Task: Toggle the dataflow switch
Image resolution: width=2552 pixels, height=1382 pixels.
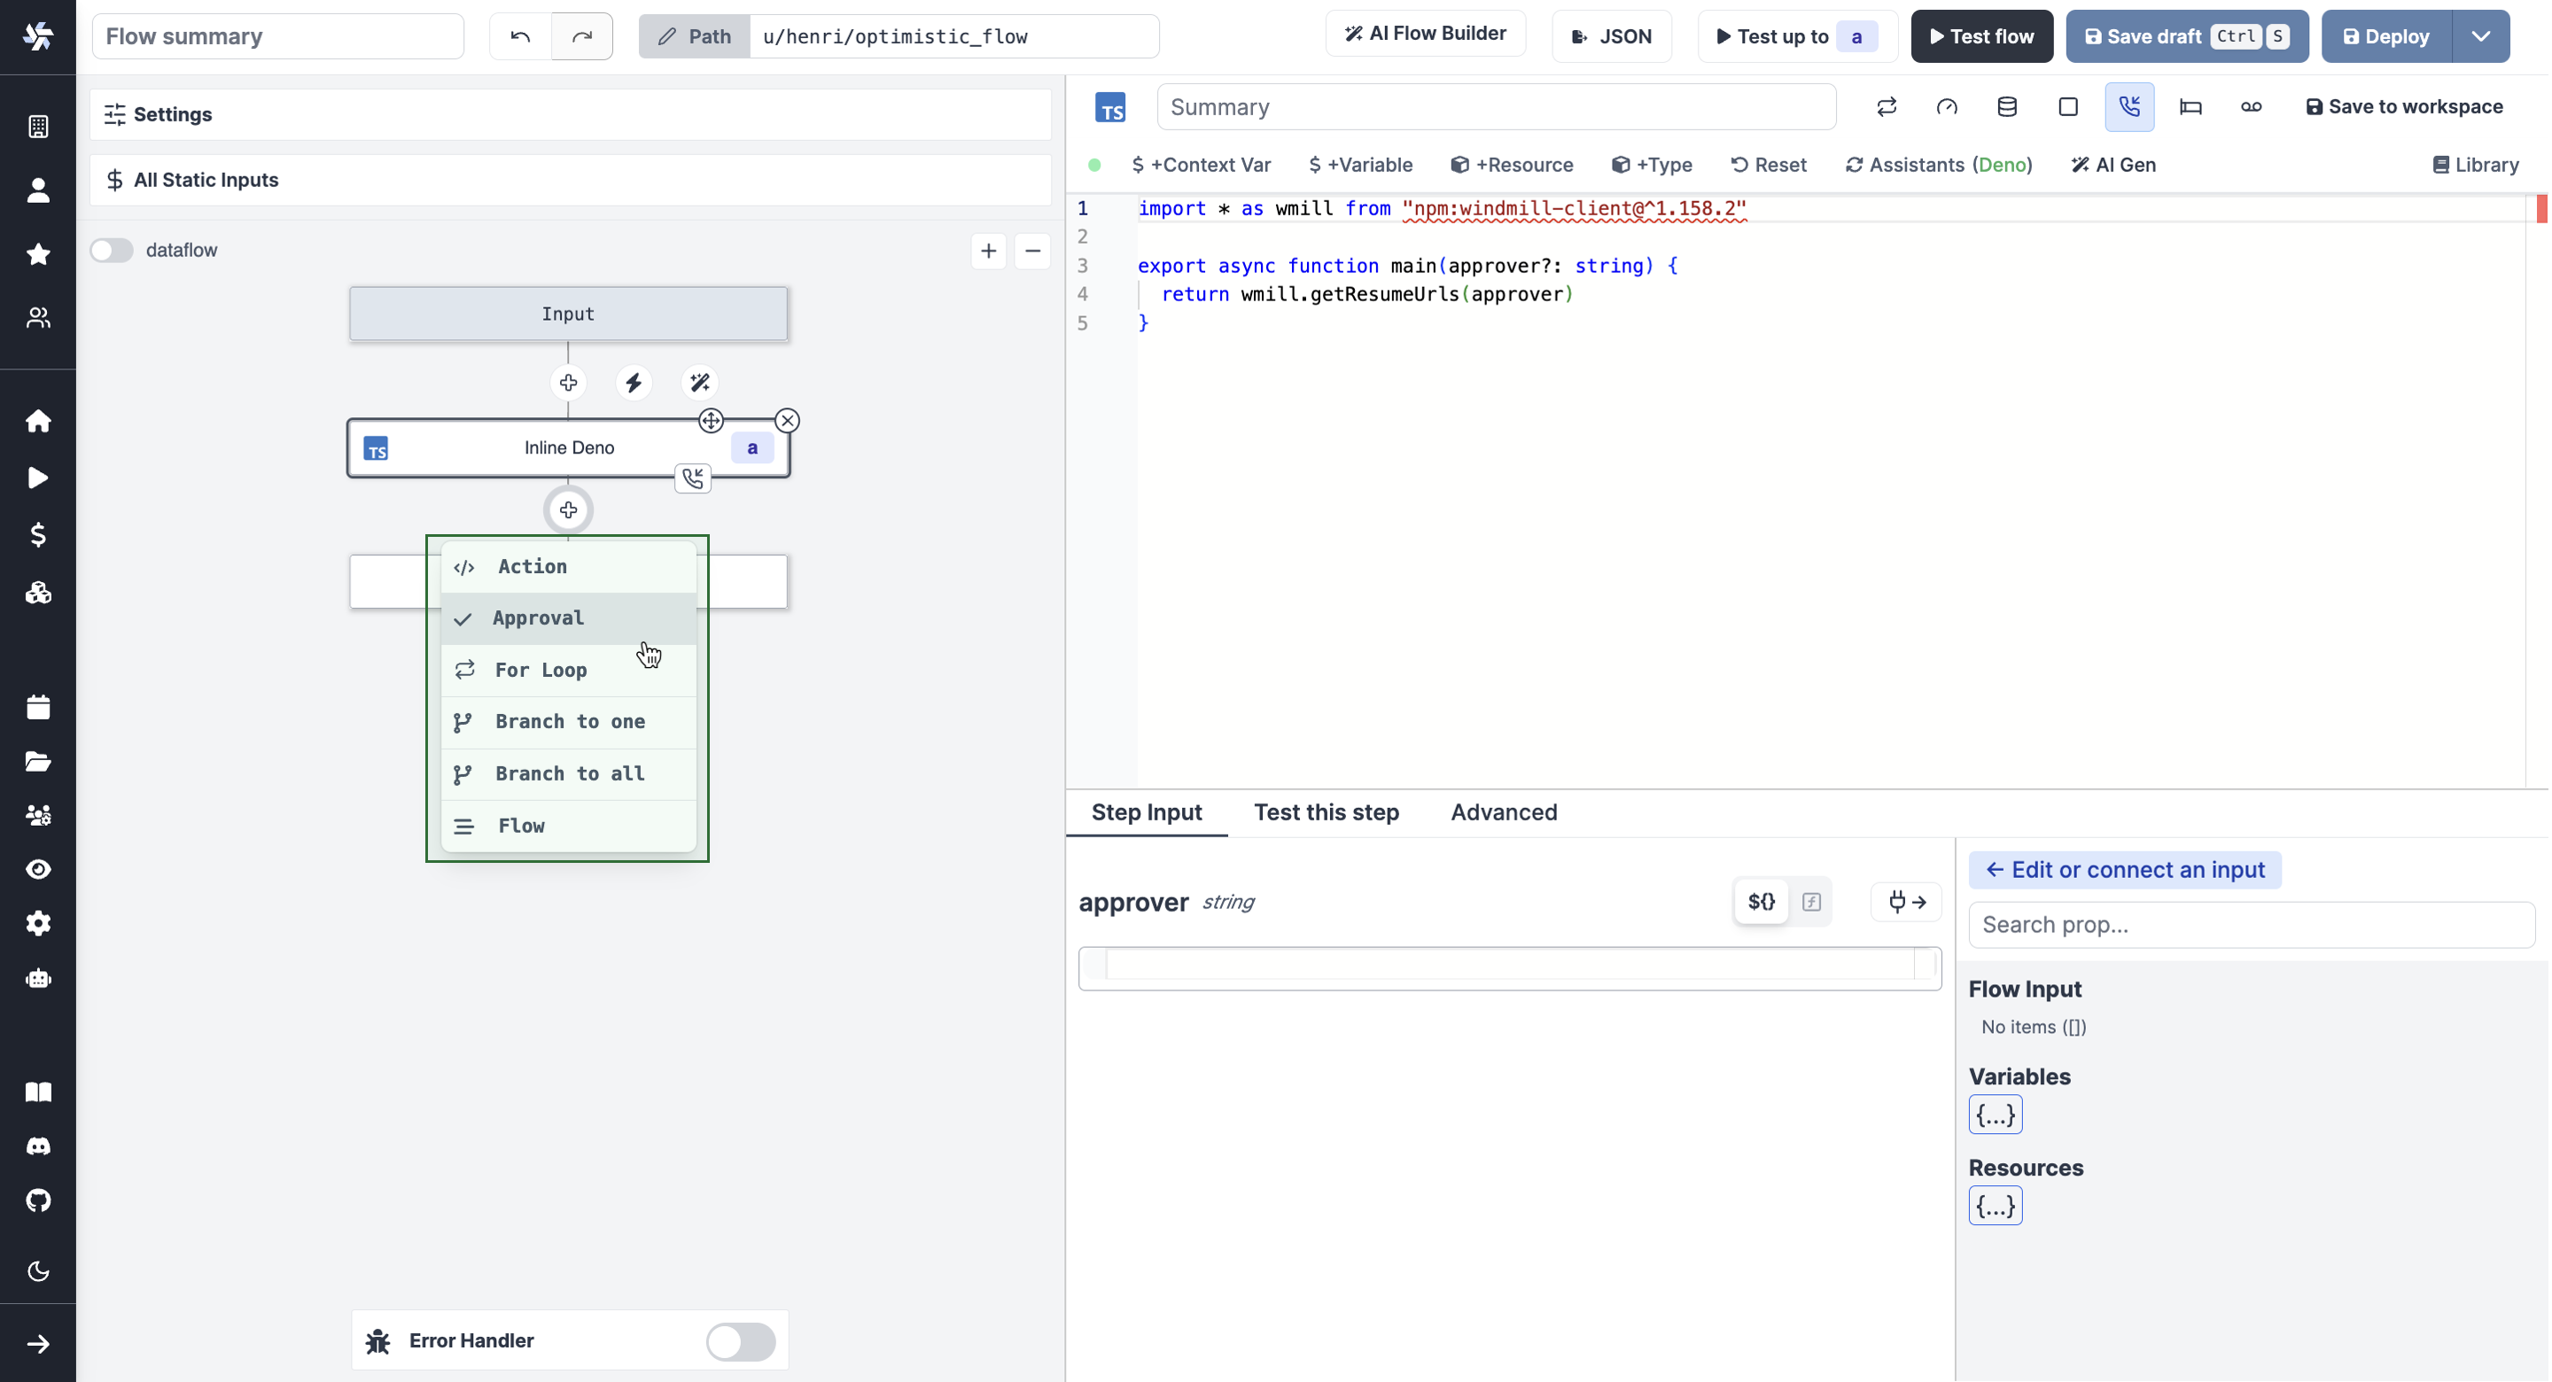Action: tap(113, 248)
